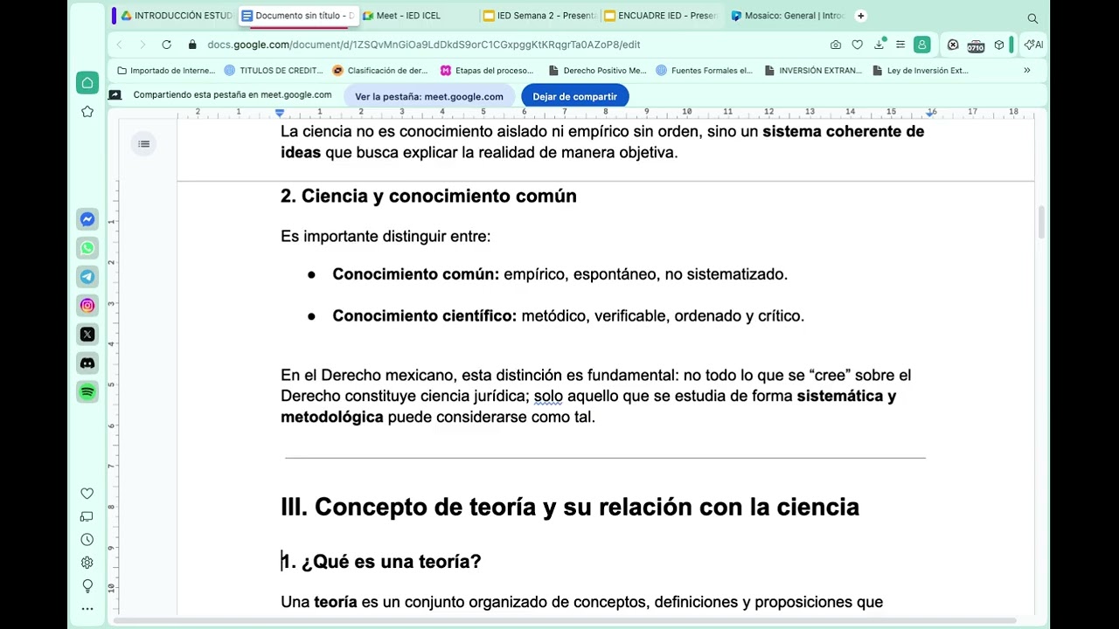The width and height of the screenshot is (1119, 629).
Task: Open X (Twitter) in the sidebar
Action: (x=87, y=335)
